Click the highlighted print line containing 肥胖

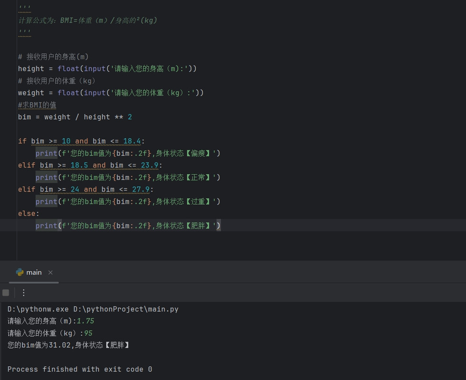pos(128,226)
